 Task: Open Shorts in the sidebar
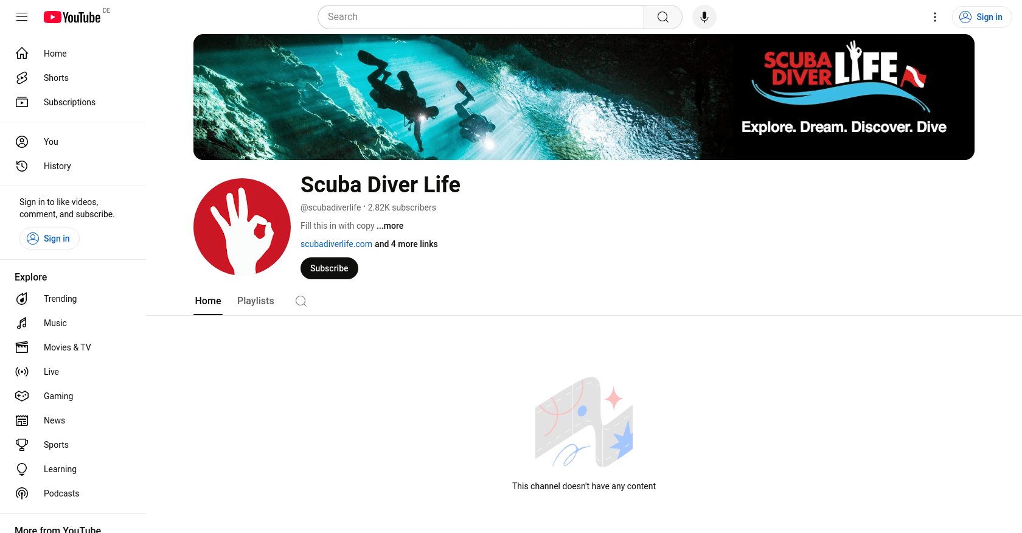point(56,78)
